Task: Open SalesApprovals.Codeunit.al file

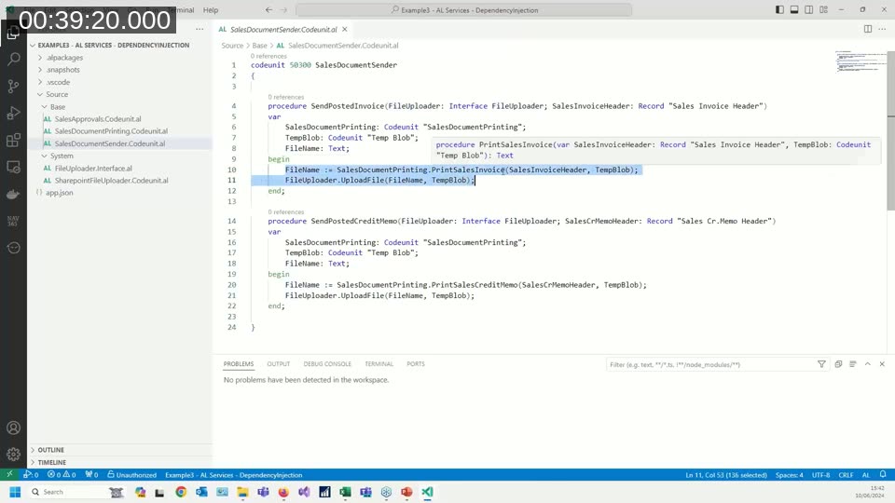Action: click(x=98, y=118)
